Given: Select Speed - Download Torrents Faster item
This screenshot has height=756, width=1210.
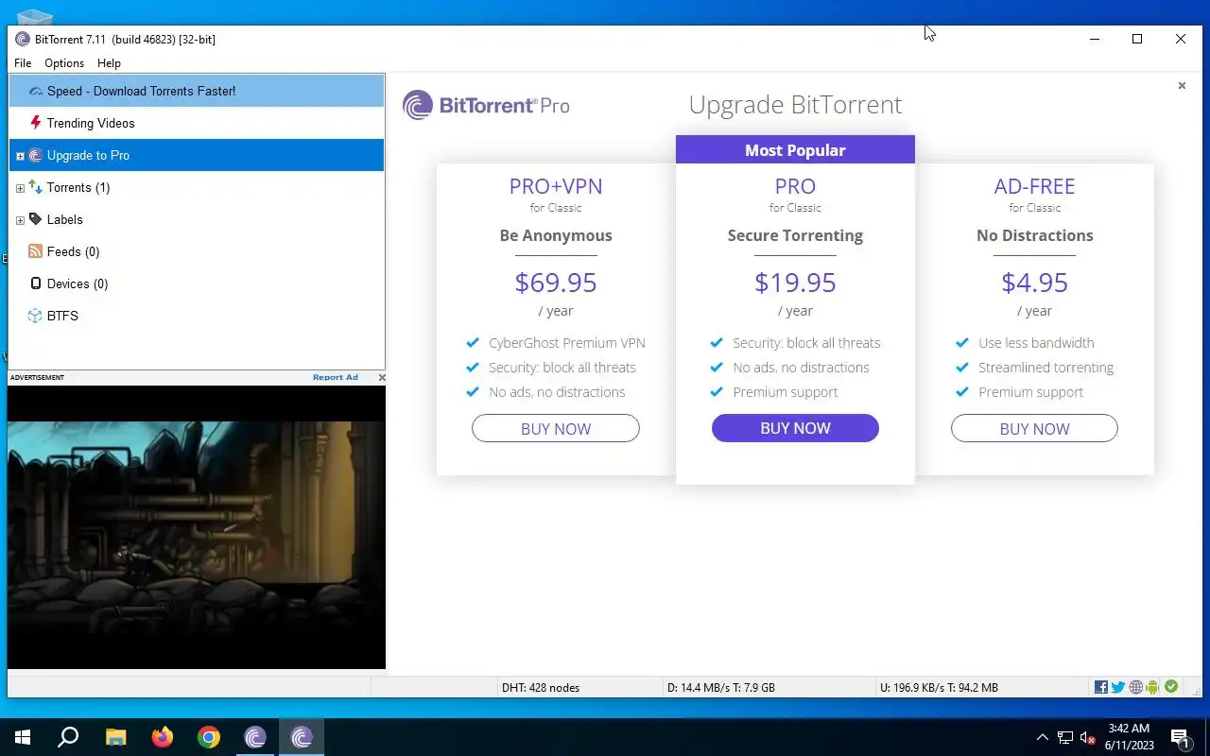Looking at the screenshot, I should [197, 91].
